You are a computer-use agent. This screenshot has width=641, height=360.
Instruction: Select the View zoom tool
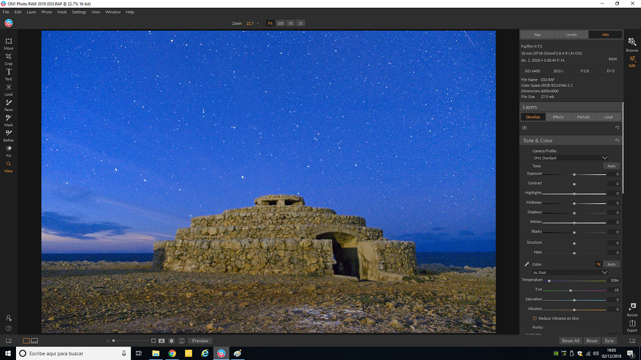coord(8,166)
